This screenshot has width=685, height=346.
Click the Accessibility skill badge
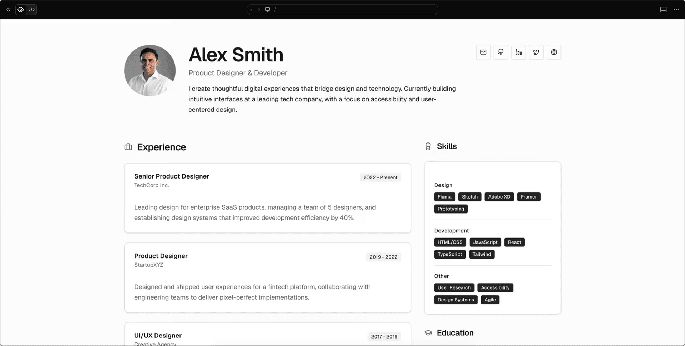[x=495, y=288]
